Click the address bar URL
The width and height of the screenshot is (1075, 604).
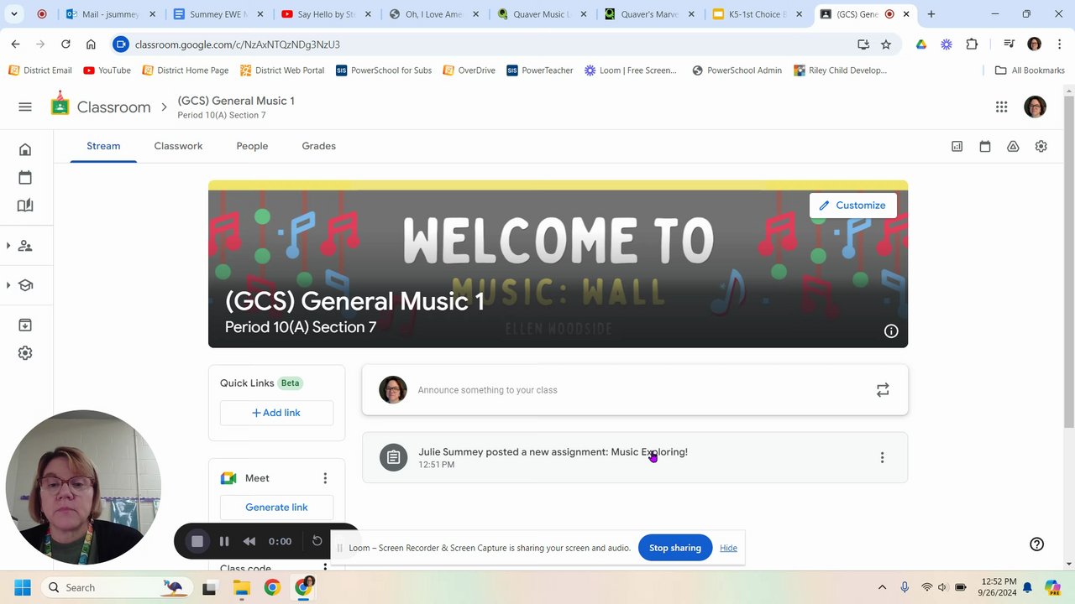coord(238,44)
